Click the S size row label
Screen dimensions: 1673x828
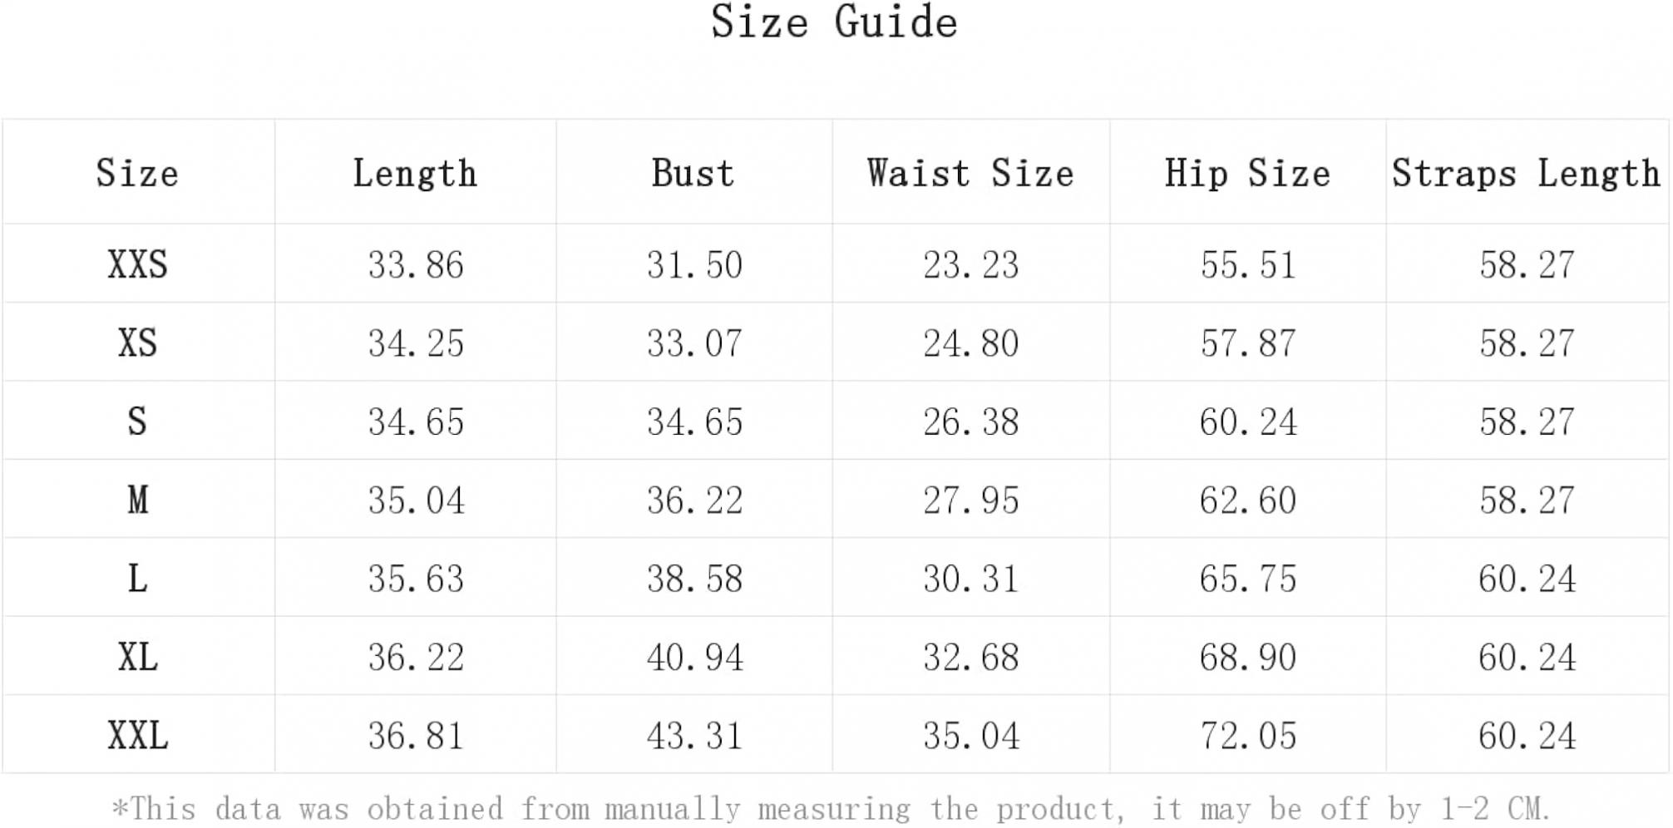138,421
